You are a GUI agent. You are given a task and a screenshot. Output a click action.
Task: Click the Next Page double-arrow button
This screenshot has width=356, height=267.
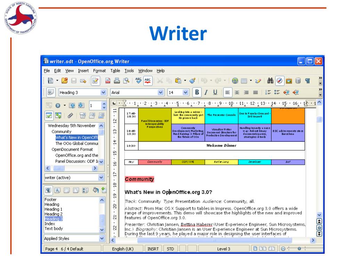pyautogui.click(x=319, y=234)
